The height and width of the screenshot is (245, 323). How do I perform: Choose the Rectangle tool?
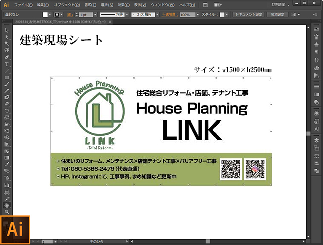tap(7, 77)
